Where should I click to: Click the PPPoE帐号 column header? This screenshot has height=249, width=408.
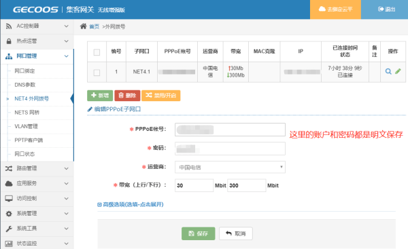pyautogui.click(x=177, y=52)
